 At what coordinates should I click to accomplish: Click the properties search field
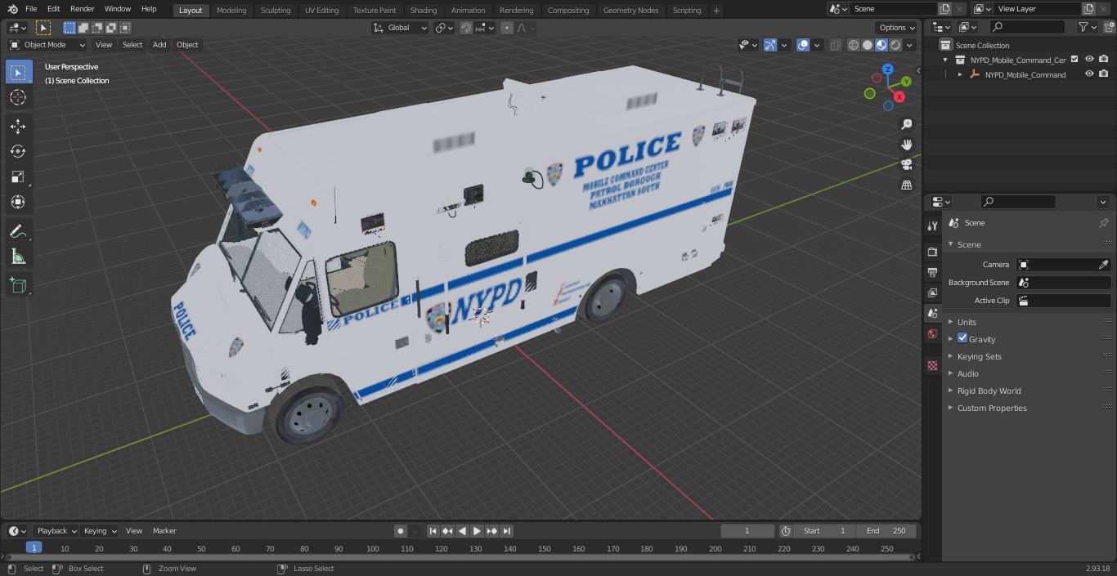[1018, 202]
